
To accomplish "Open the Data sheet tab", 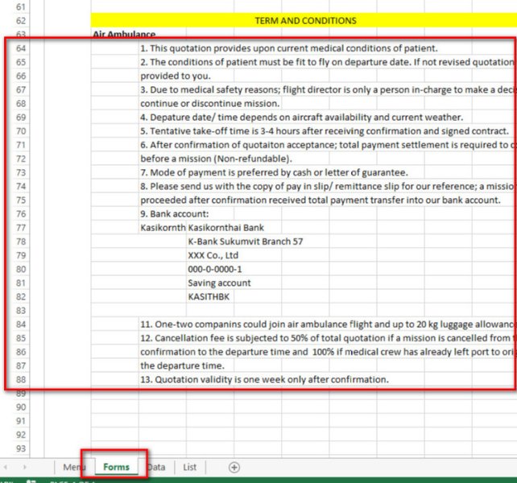I will click(156, 467).
